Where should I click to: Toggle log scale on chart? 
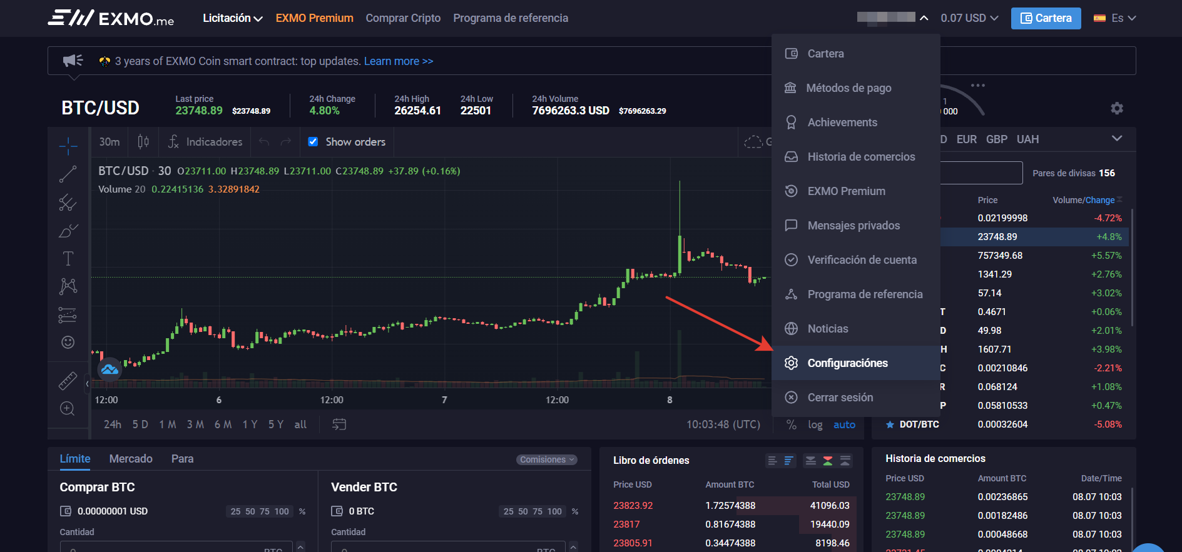tap(815, 424)
